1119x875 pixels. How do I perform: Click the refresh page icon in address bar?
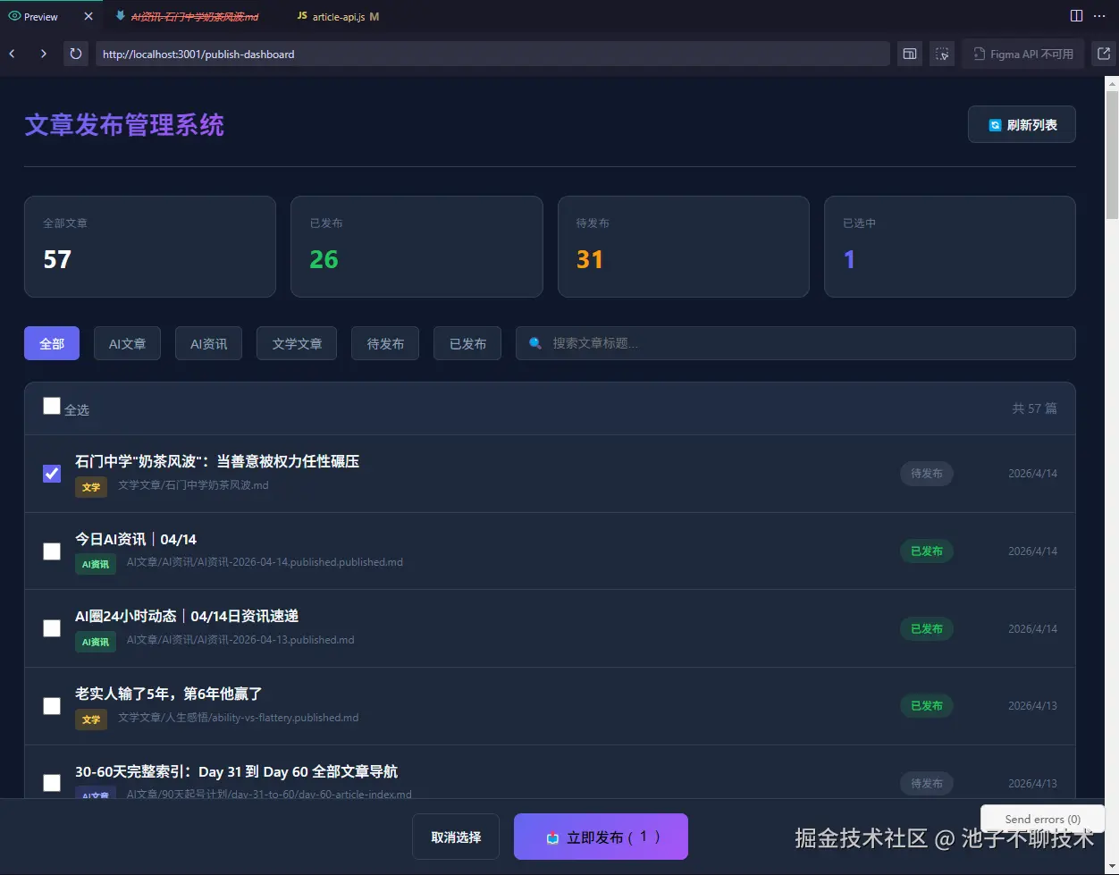pos(76,54)
